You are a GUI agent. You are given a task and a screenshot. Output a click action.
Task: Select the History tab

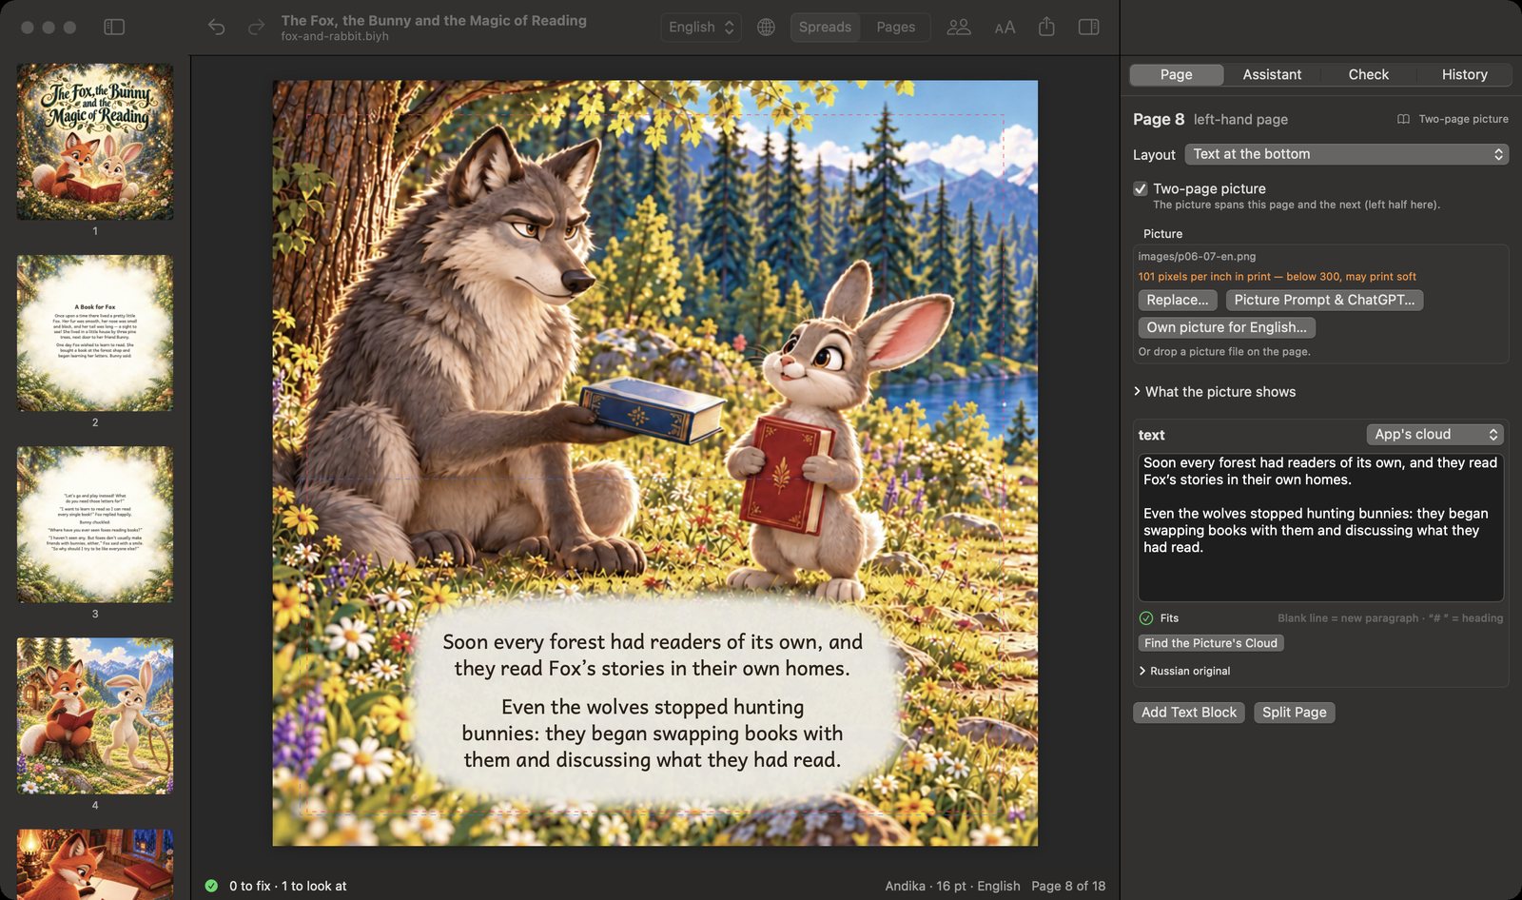(1464, 74)
